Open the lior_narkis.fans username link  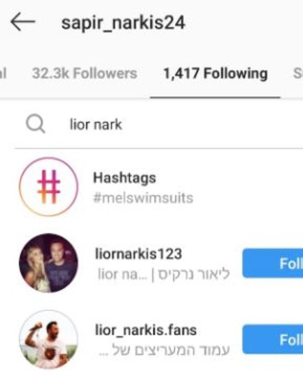[146, 330]
